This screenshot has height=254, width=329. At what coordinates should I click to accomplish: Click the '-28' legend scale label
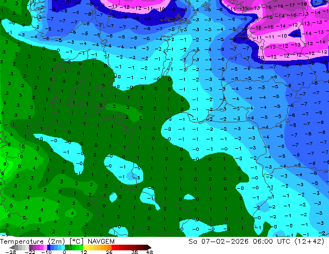tap(10, 252)
